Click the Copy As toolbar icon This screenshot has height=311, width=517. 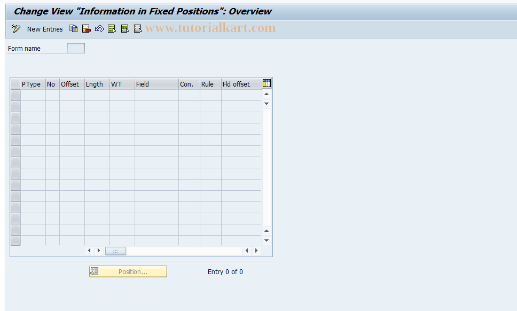click(x=74, y=29)
